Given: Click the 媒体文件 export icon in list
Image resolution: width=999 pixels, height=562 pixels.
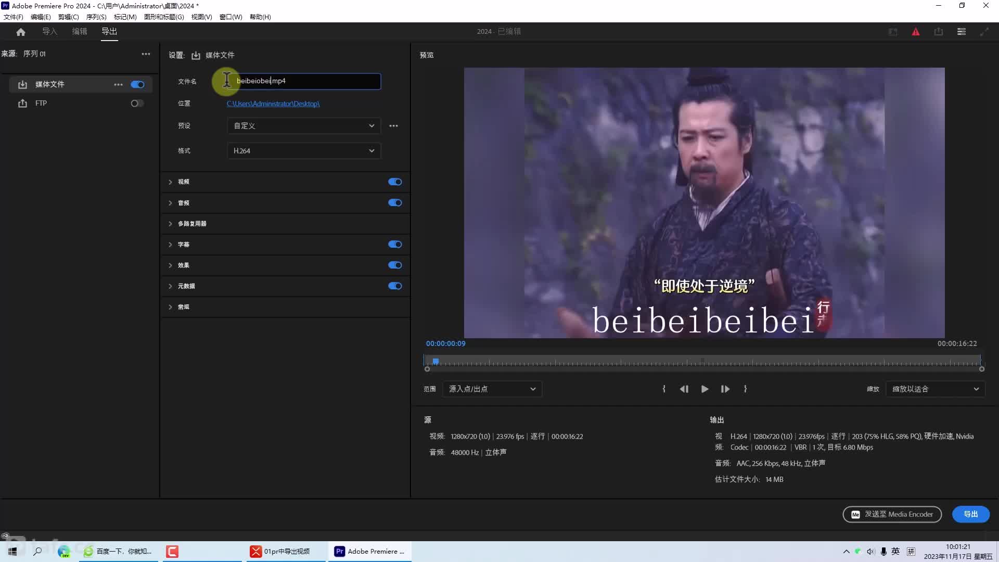Looking at the screenshot, I should tap(22, 84).
